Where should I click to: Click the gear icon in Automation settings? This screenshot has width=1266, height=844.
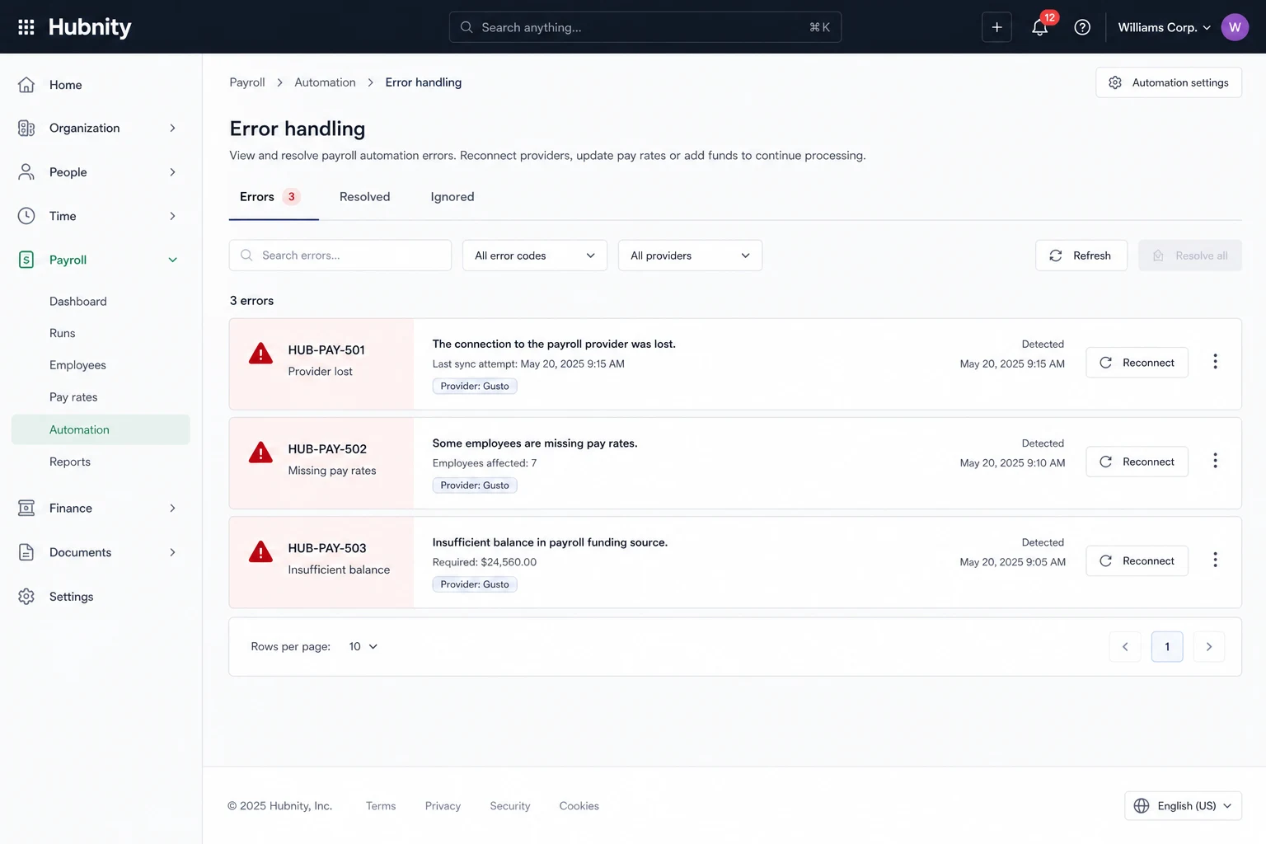pyautogui.click(x=1115, y=82)
